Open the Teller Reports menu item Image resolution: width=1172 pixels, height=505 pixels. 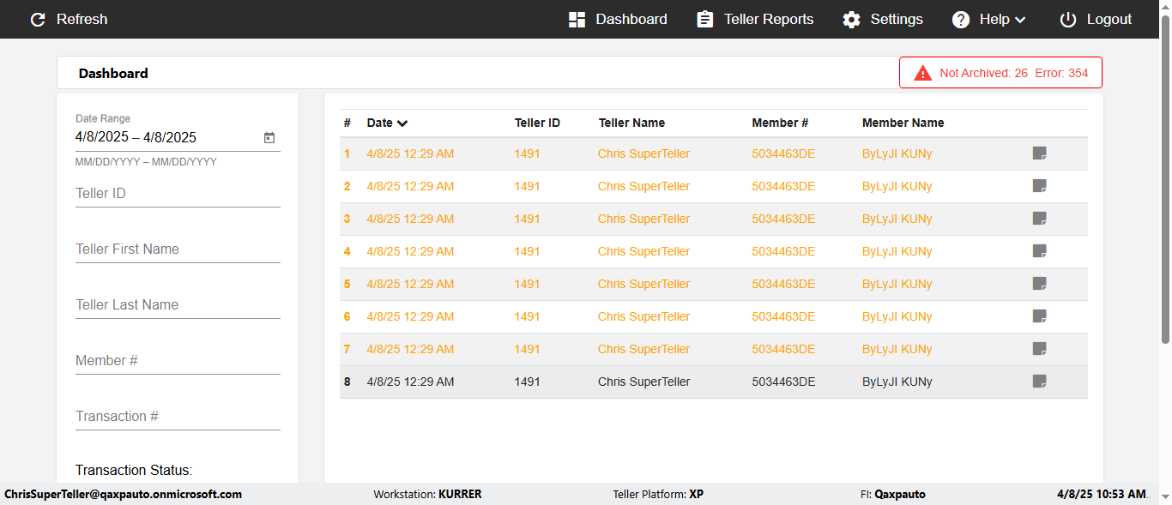[768, 20]
